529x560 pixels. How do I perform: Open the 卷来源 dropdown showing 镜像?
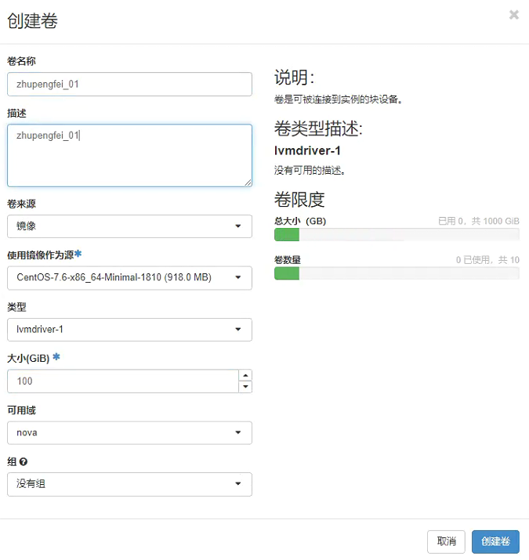pyautogui.click(x=129, y=226)
